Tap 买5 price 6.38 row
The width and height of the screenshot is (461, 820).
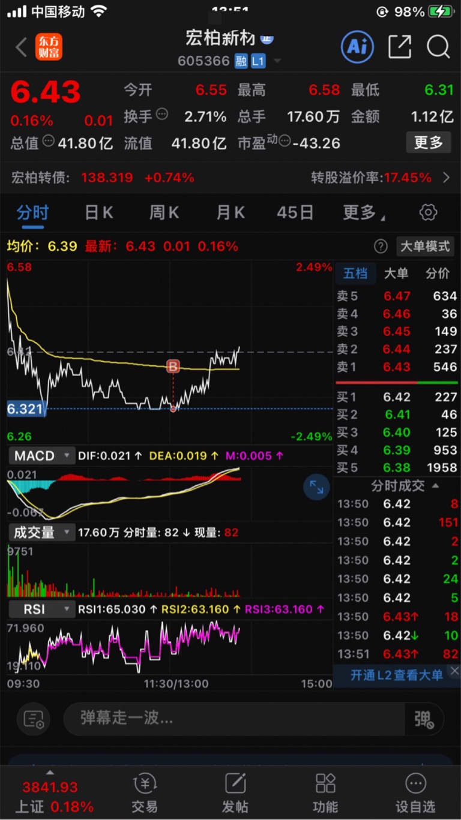(x=396, y=467)
